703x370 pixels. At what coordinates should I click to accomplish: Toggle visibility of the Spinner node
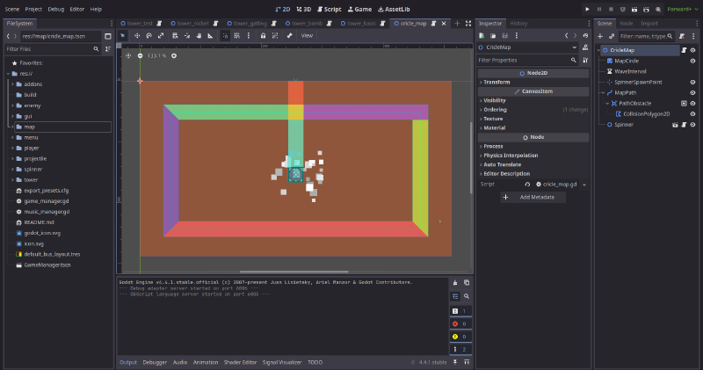pyautogui.click(x=692, y=125)
